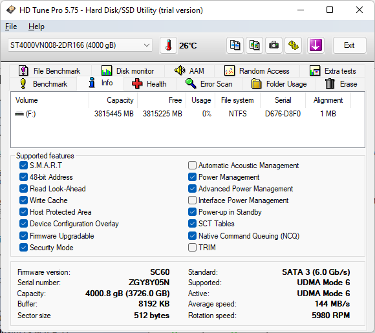The height and width of the screenshot is (333, 375).
Task: Click the Folder Usage folder icon
Action: [257, 83]
